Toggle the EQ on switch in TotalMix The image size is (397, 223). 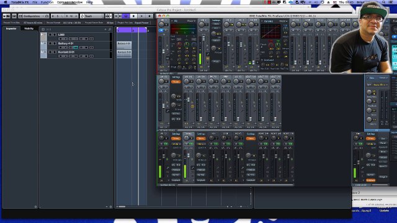(x=172, y=21)
